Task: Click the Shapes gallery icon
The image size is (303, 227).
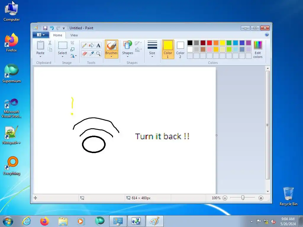Action: coord(128,45)
